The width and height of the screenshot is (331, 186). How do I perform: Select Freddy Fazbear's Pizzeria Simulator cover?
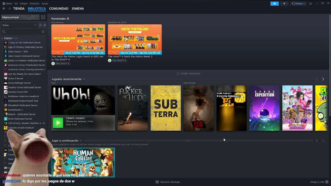coord(231,108)
